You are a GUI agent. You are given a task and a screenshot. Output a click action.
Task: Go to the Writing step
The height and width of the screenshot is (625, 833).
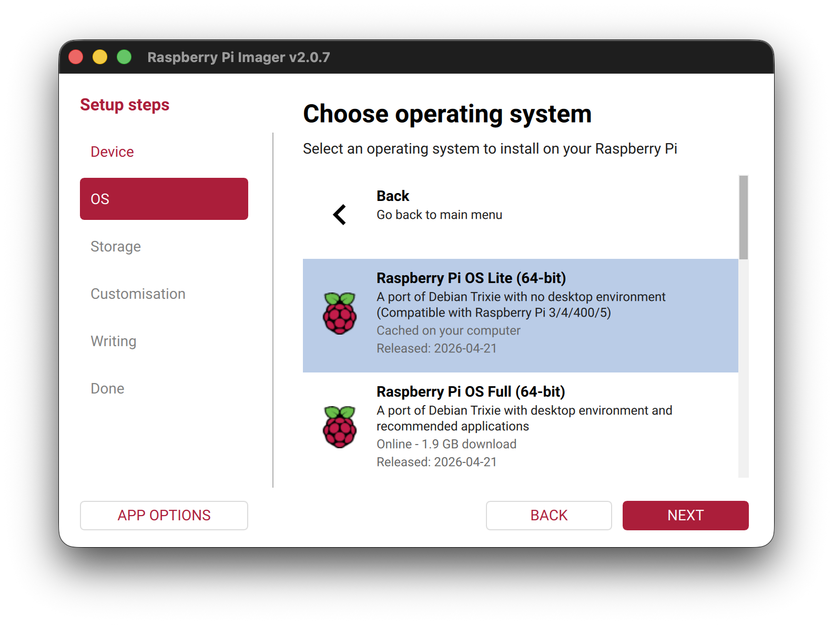pos(164,341)
